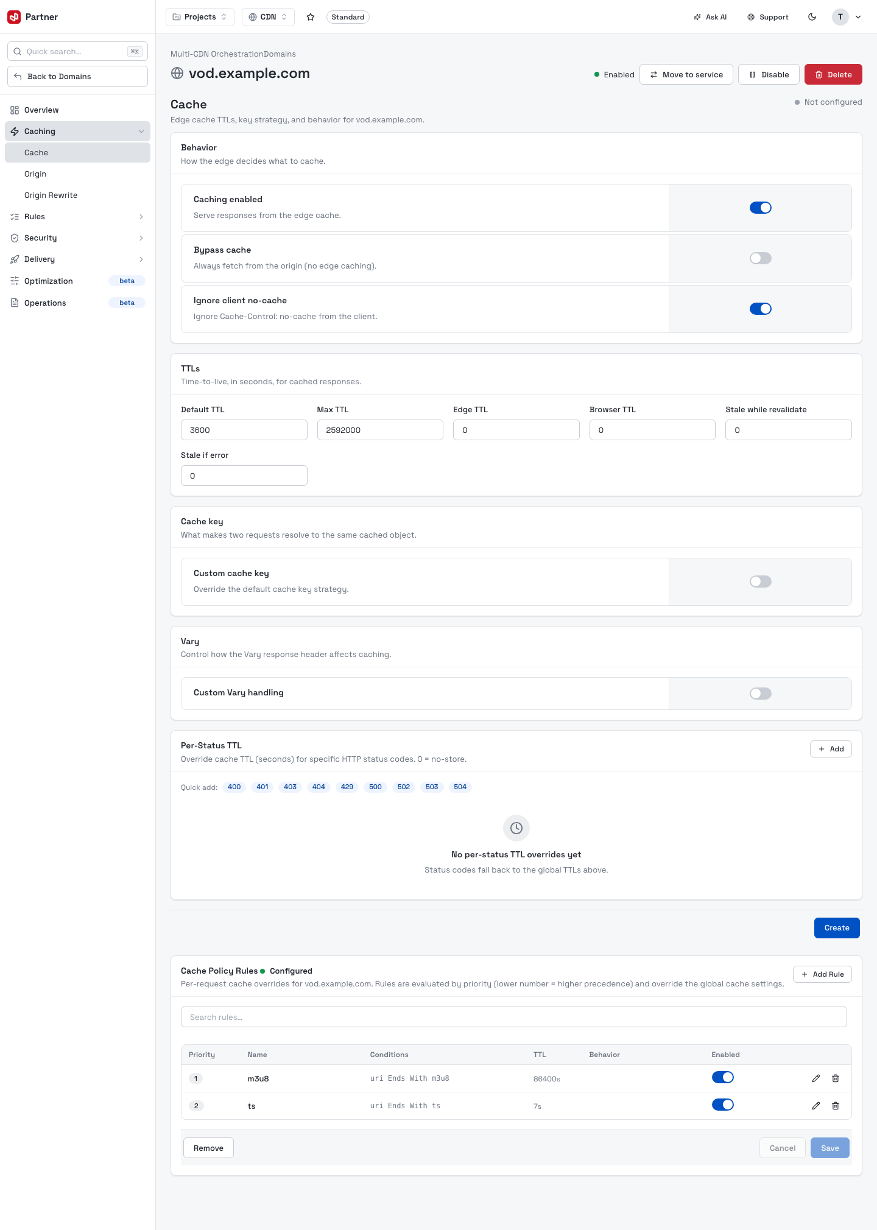Click the Ask AI sparkle icon
877x1230 pixels.
(x=697, y=17)
